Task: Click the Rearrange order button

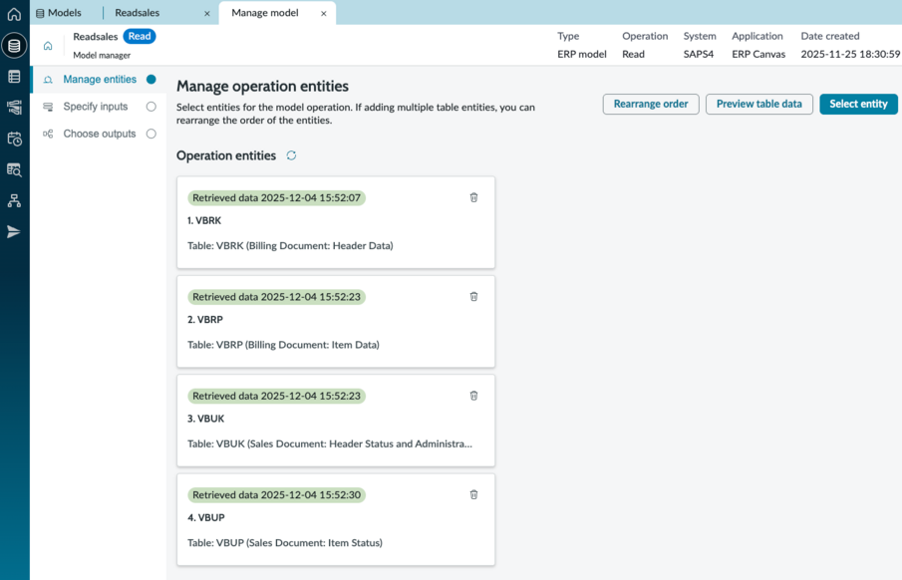Action: click(651, 105)
